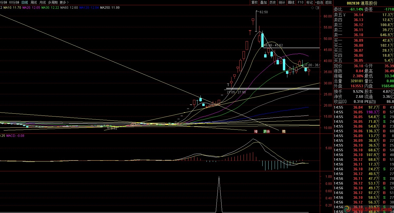Image resolution: width=394 pixels, height=213 pixels.
Task: Select the 买四 36.06 order row
Action: pos(364,56)
